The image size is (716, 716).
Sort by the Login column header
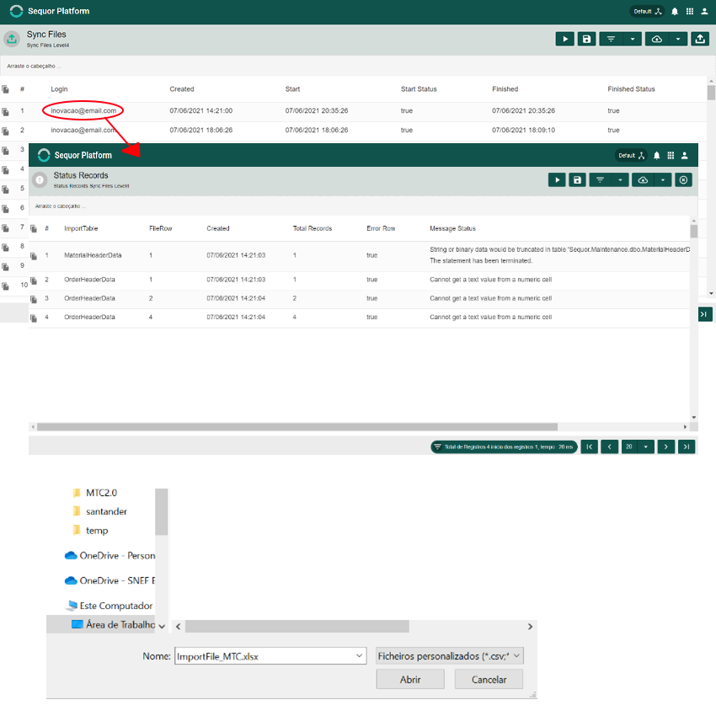coord(59,89)
